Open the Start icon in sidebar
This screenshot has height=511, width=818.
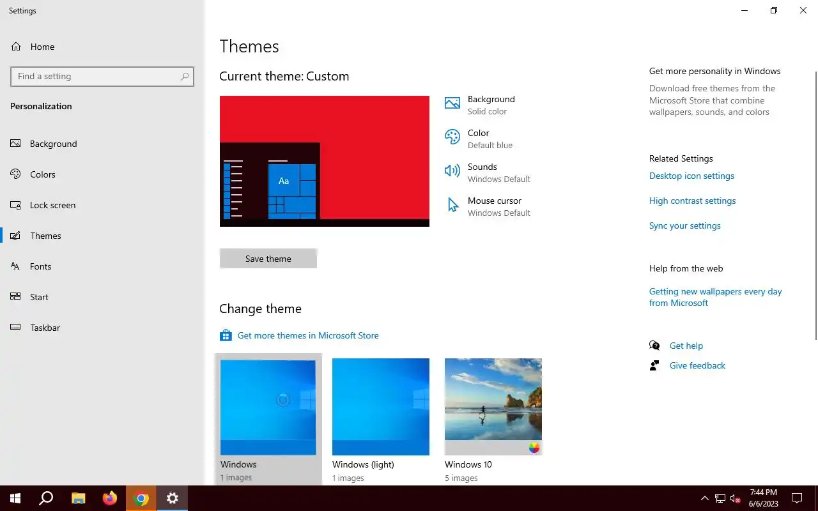(x=16, y=297)
